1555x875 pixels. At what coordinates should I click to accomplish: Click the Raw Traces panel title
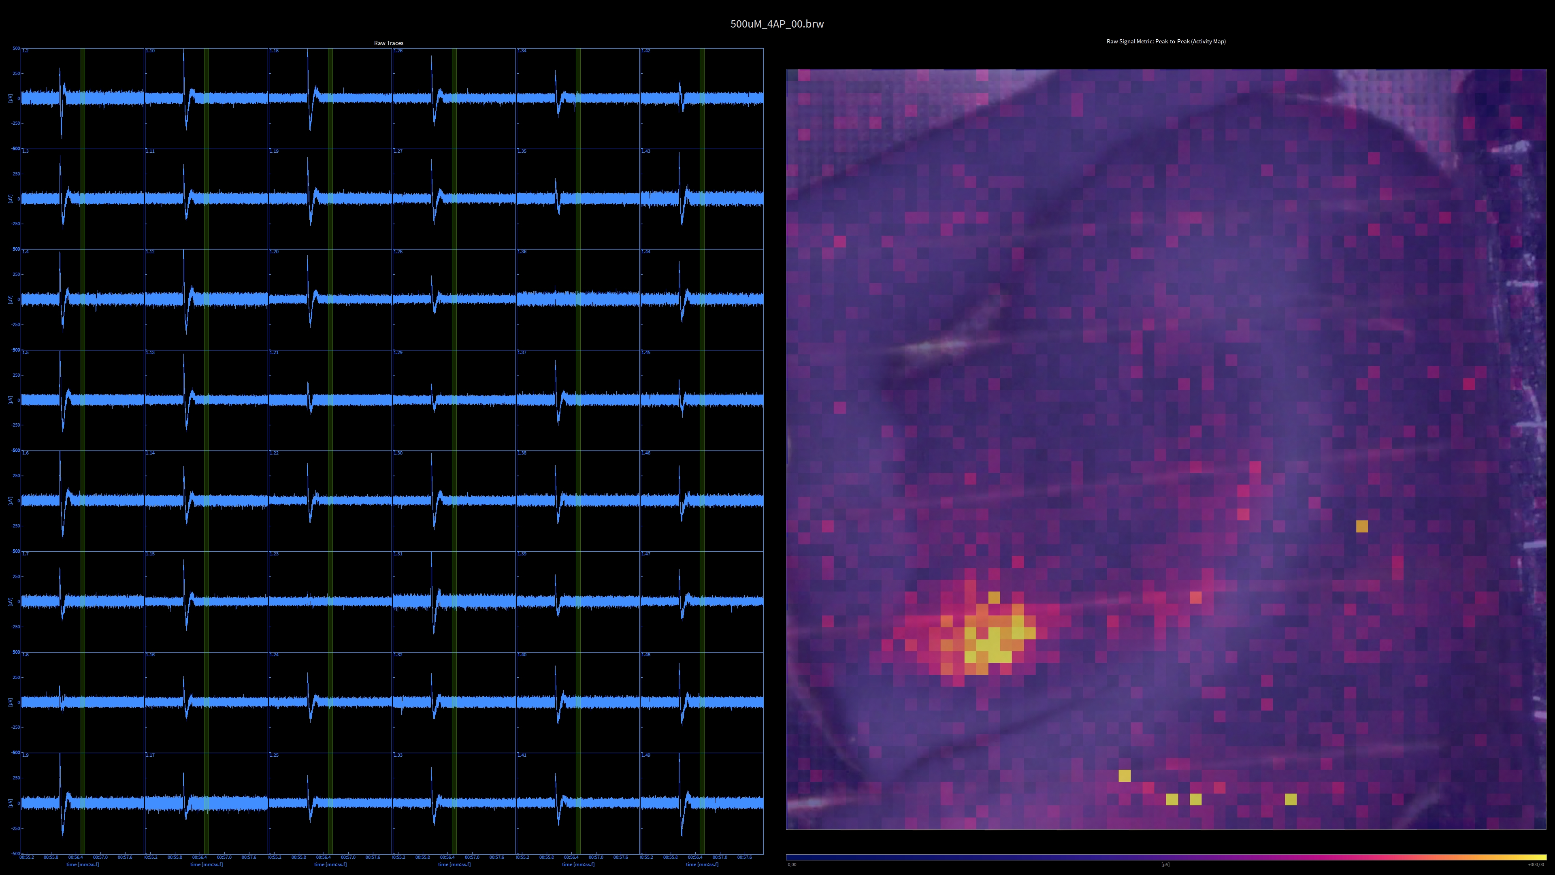coord(388,43)
